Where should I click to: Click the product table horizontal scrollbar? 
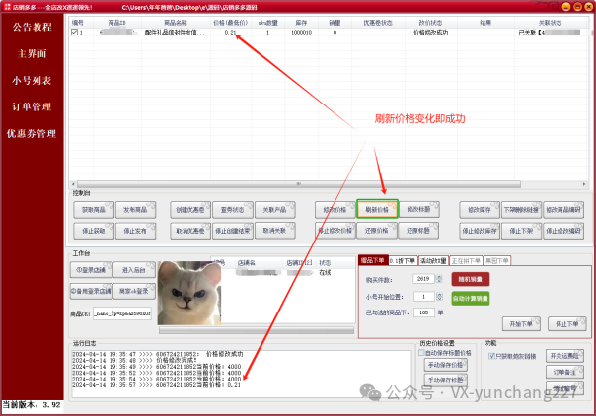(x=298, y=184)
